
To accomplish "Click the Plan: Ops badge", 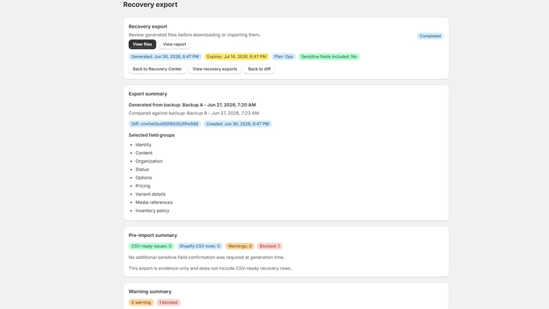I will coord(283,56).
